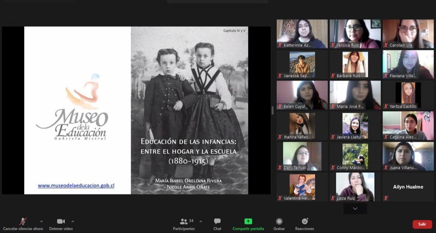Expand video options arrow beside camera
The image size is (436, 233).
(72, 222)
